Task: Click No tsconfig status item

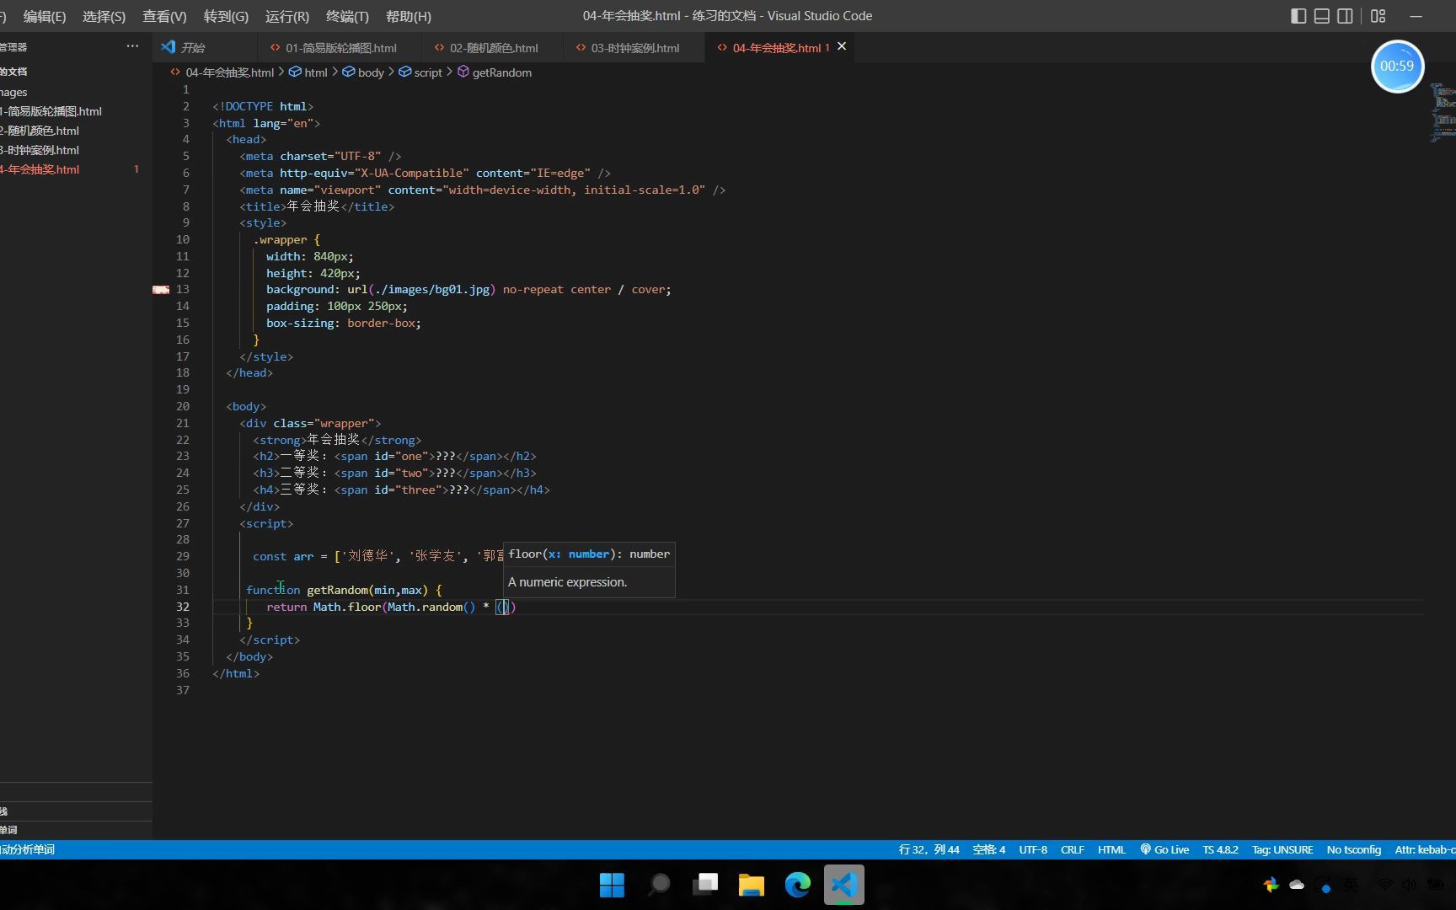Action: coord(1353,849)
